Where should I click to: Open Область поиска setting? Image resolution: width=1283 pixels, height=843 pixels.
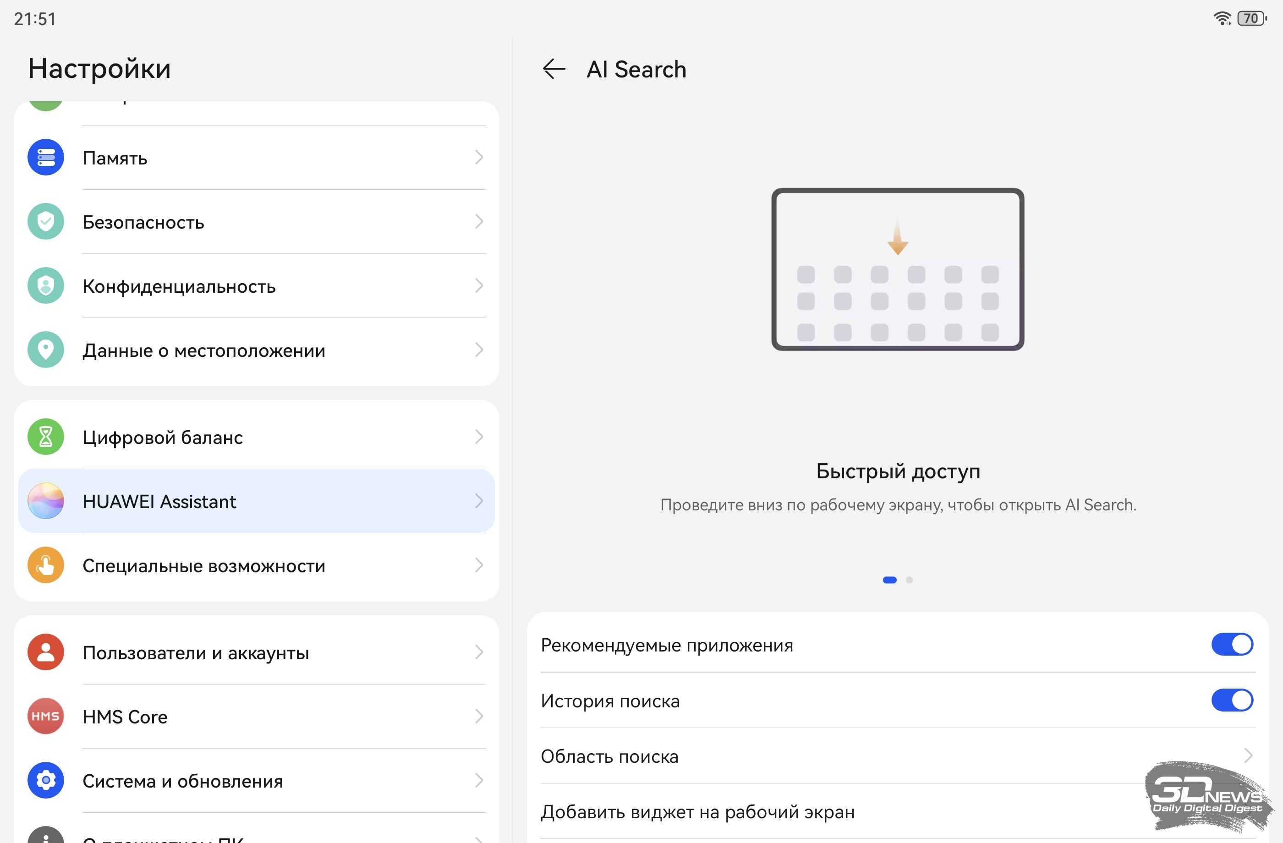point(610,756)
